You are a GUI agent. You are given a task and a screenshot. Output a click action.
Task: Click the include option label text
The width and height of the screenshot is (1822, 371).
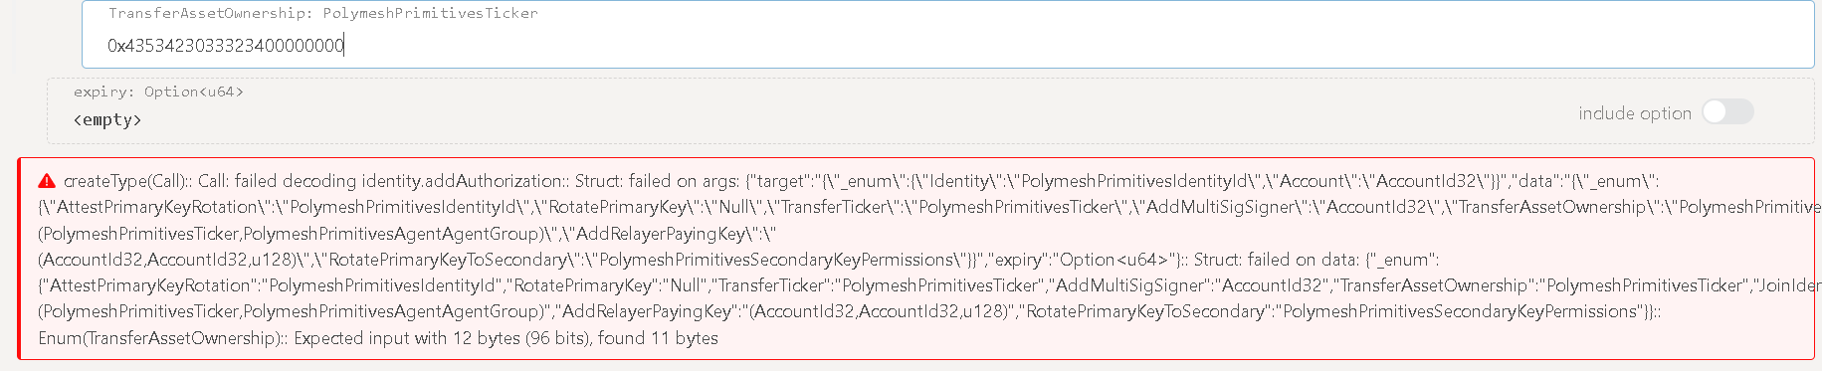point(1635,113)
